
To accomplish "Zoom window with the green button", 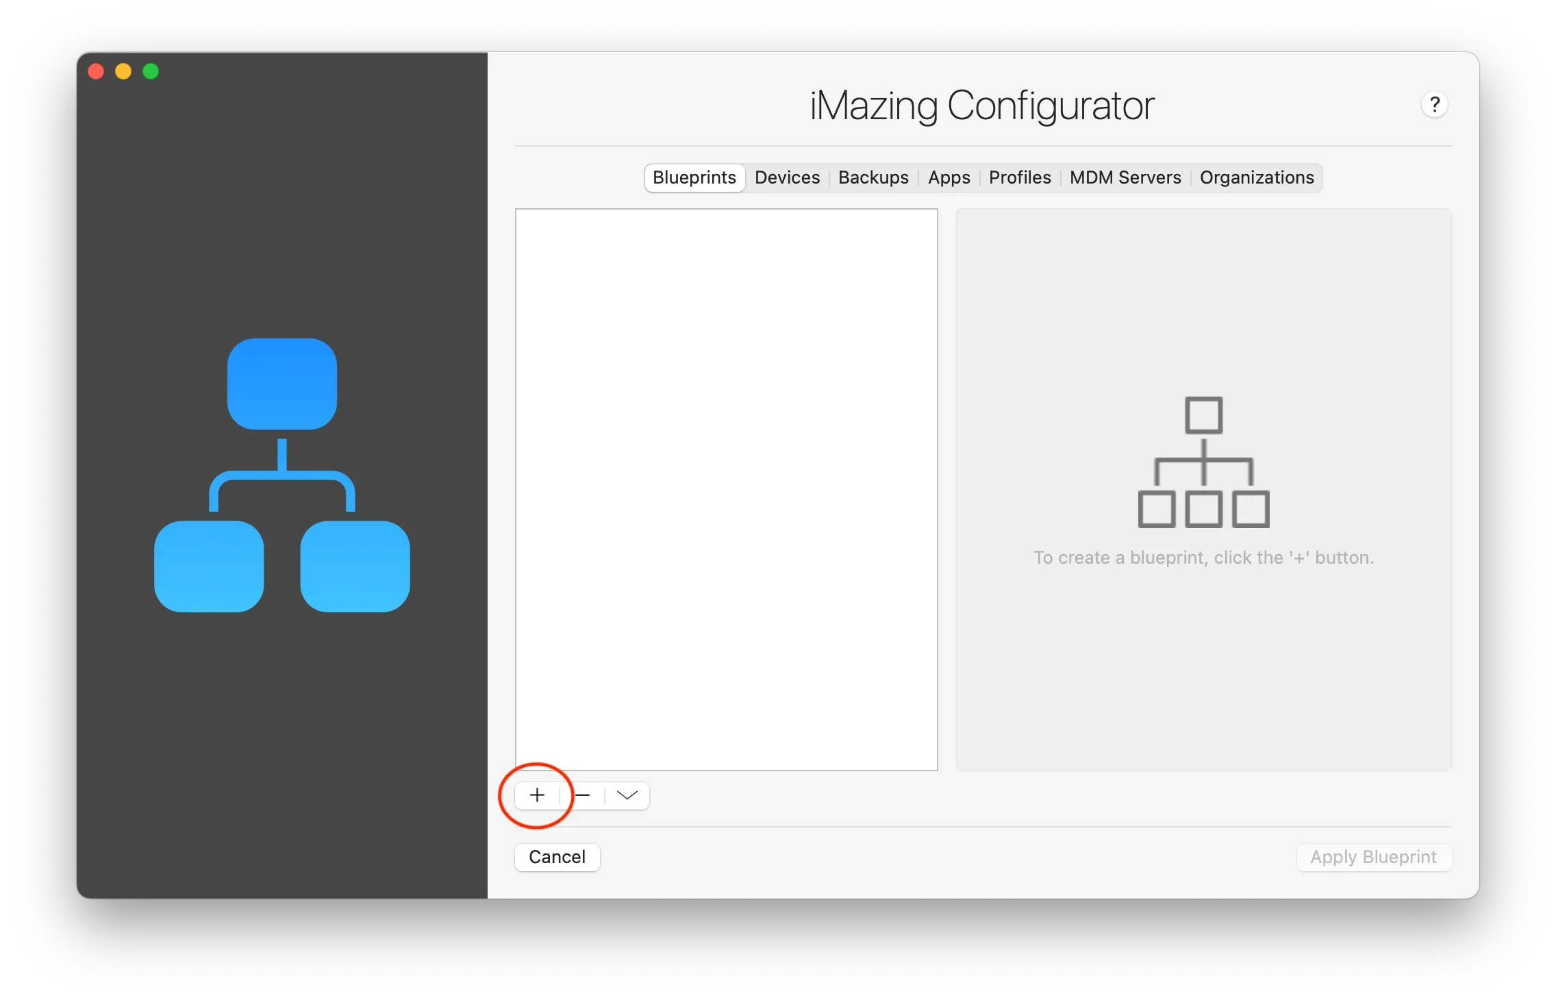I will tap(151, 71).
